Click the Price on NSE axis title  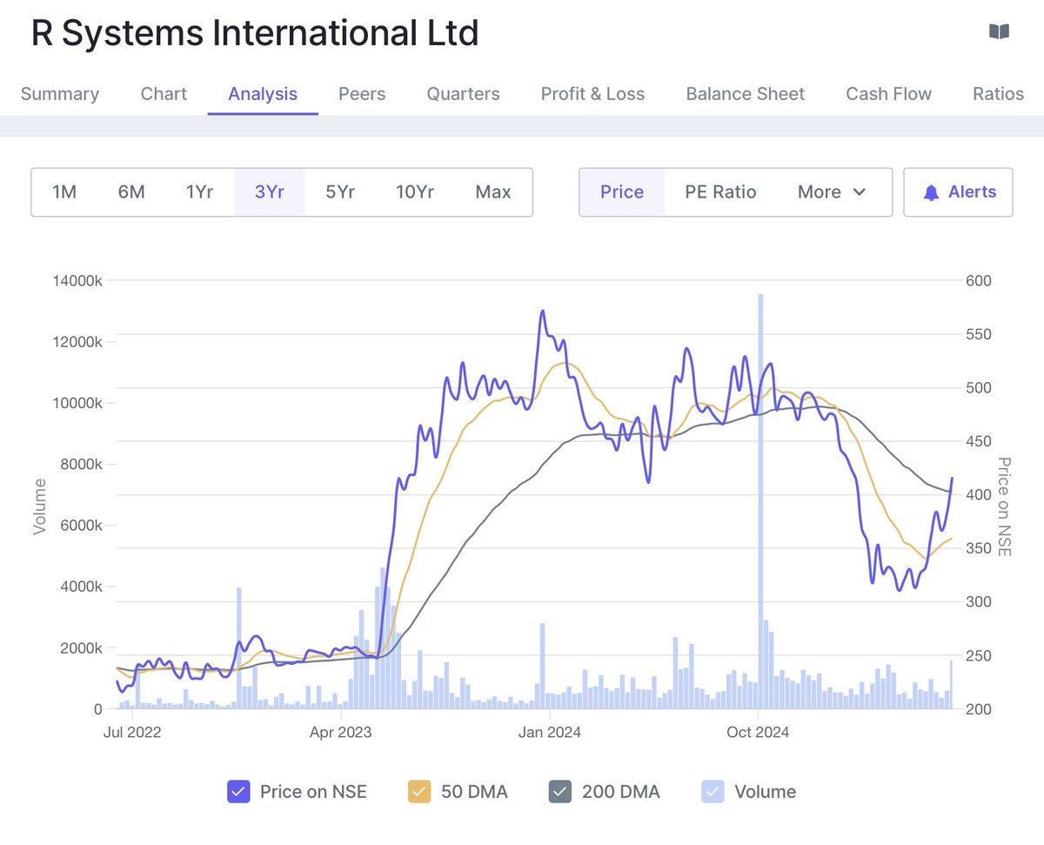point(1003,507)
